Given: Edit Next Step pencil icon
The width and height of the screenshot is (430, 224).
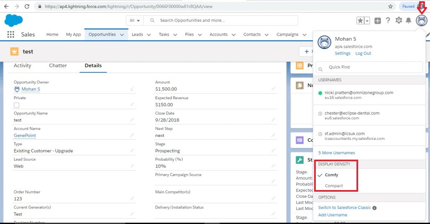Looking at the screenshot, I should (x=273, y=135).
